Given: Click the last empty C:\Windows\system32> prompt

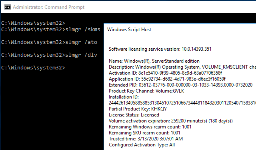Looking at the screenshot, I should point(33,67).
